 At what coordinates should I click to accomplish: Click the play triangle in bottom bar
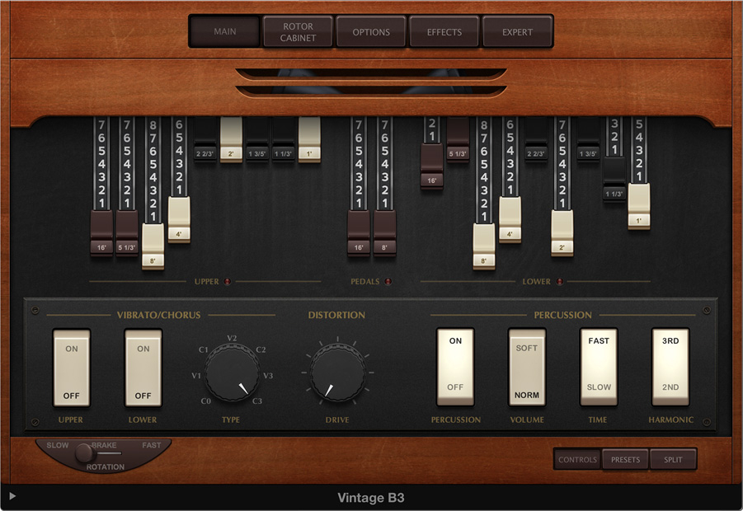click(12, 496)
